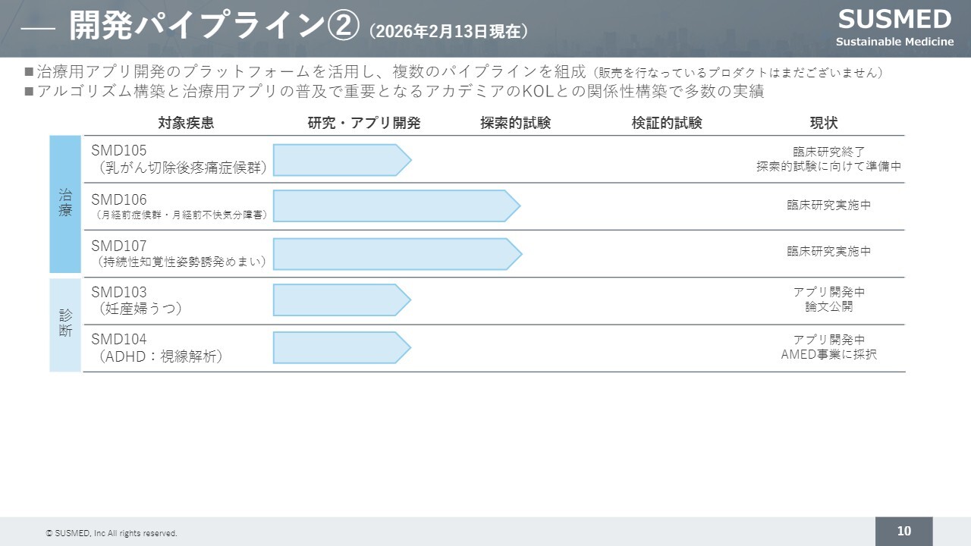Select the 診断 category block

click(65, 325)
